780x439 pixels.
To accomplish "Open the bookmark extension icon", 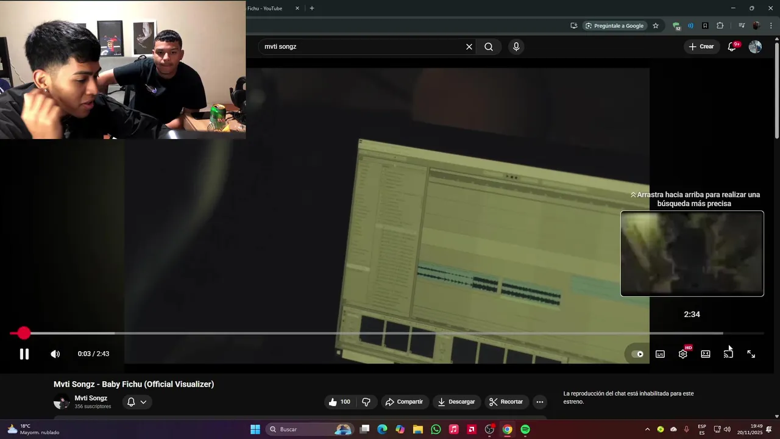I will [x=705, y=26].
